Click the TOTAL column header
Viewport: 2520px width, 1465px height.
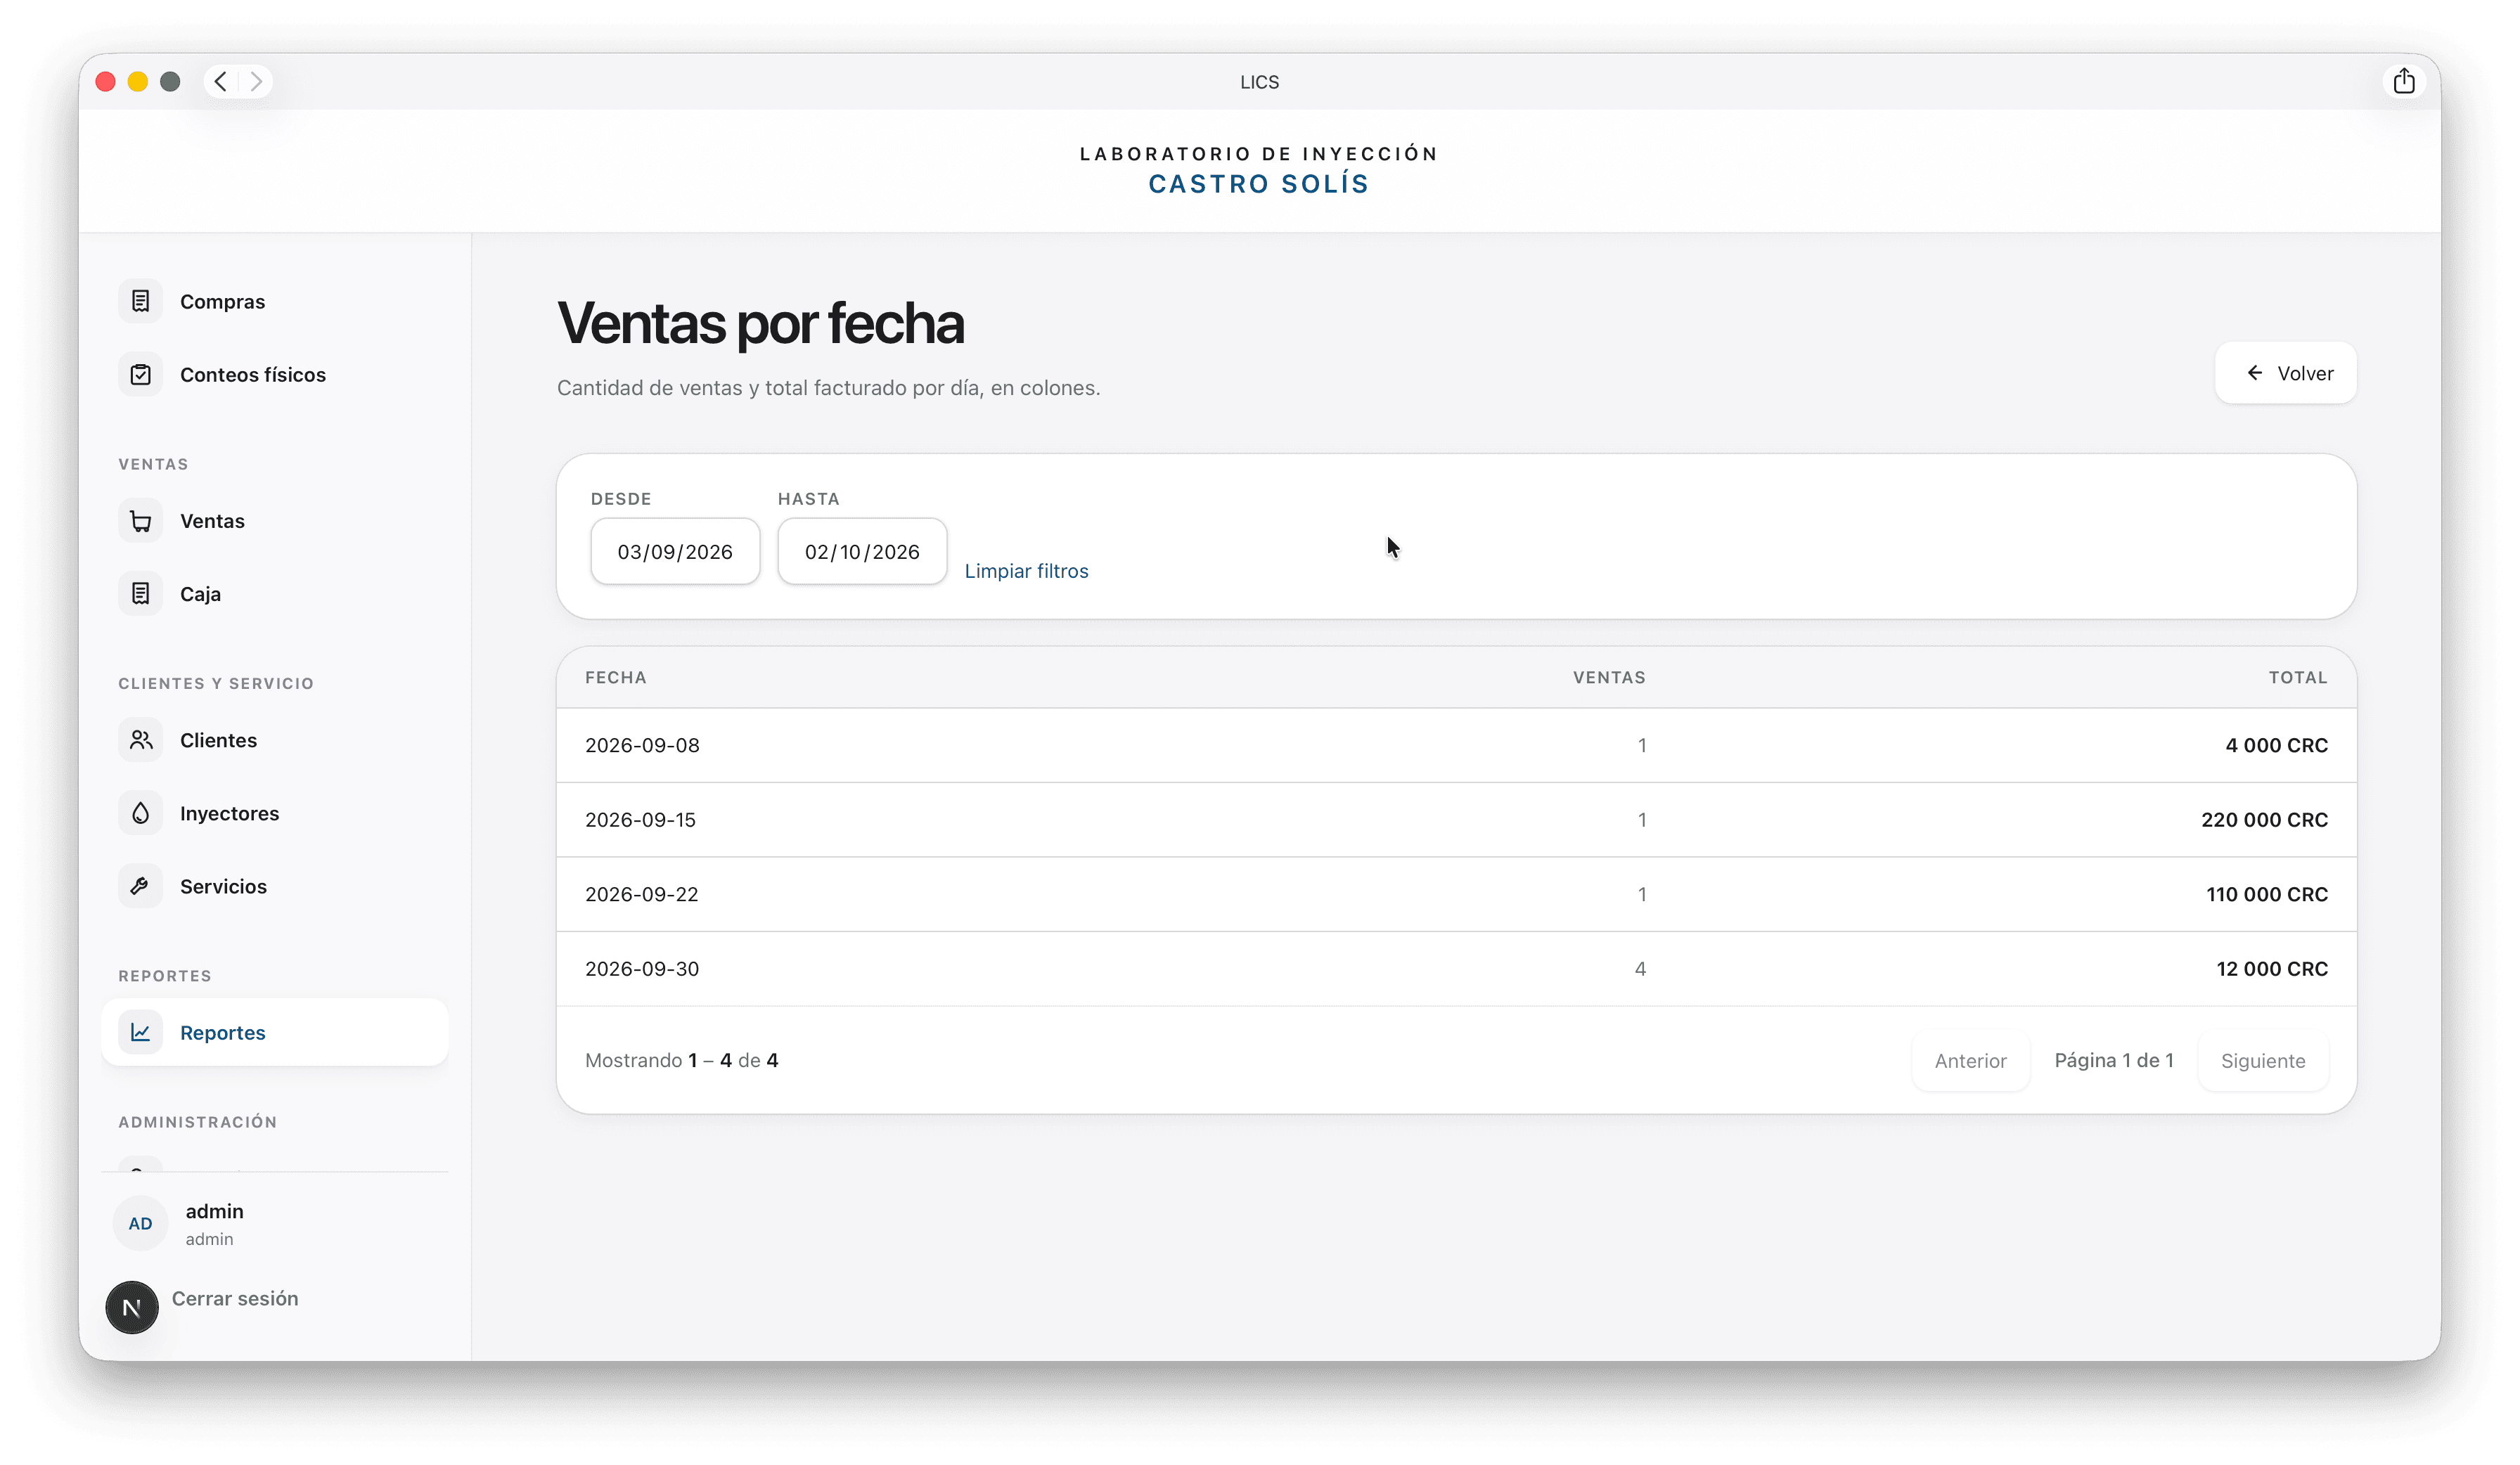[x=2298, y=678]
